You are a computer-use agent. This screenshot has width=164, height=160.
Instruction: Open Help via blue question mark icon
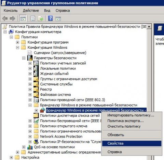coord(51,18)
